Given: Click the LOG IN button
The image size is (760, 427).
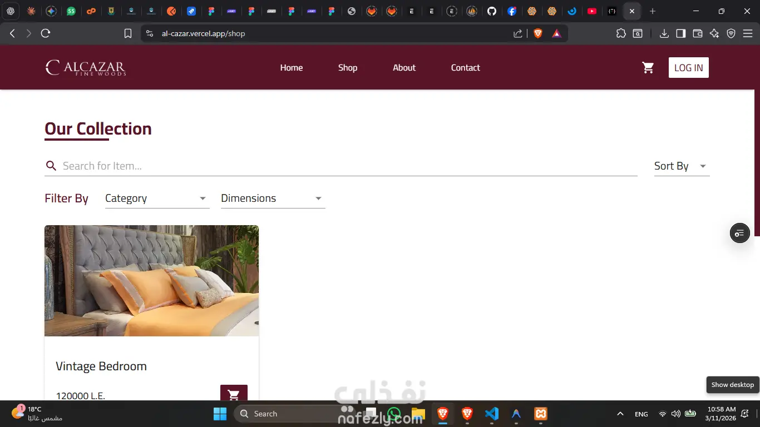Looking at the screenshot, I should coord(689,68).
